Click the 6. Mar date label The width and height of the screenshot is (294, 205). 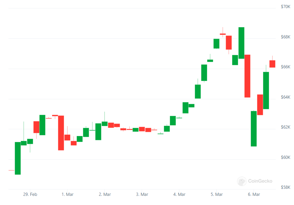254,194
